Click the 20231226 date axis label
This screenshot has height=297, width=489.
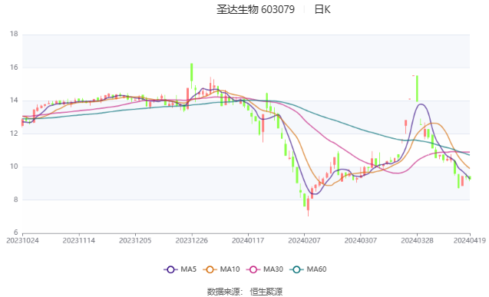[191, 240]
